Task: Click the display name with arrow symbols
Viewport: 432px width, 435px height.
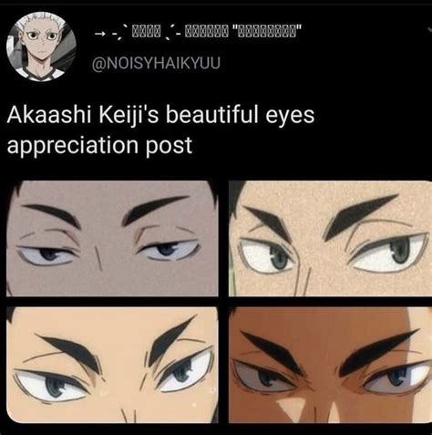Action: tap(198, 31)
